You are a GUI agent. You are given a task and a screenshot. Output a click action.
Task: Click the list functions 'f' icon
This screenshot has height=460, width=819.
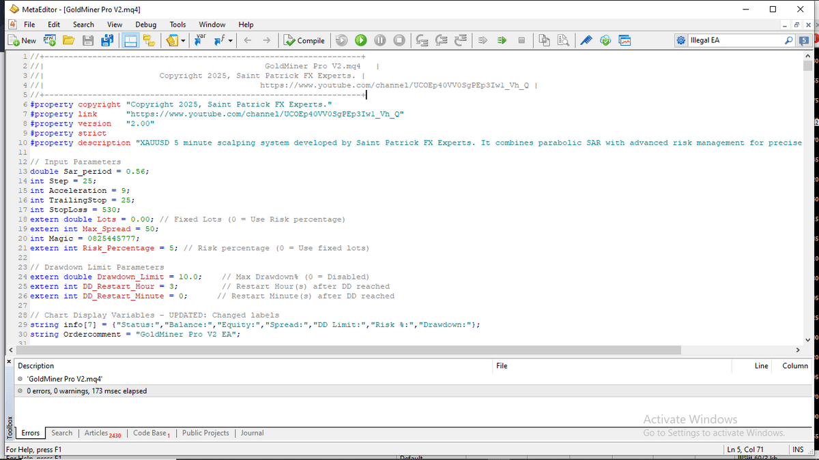tap(219, 40)
